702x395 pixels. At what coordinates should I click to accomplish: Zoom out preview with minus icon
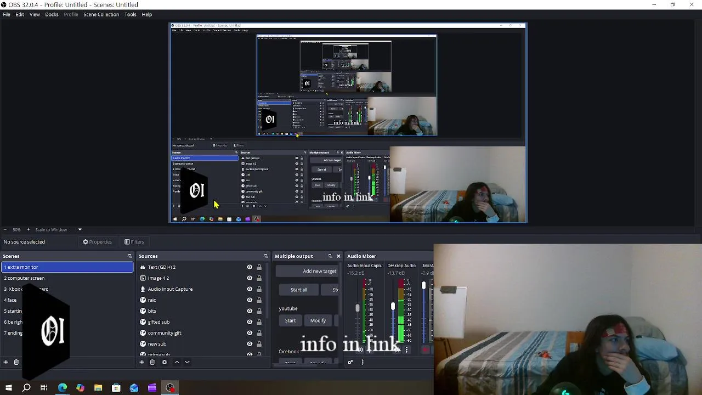pos(5,229)
